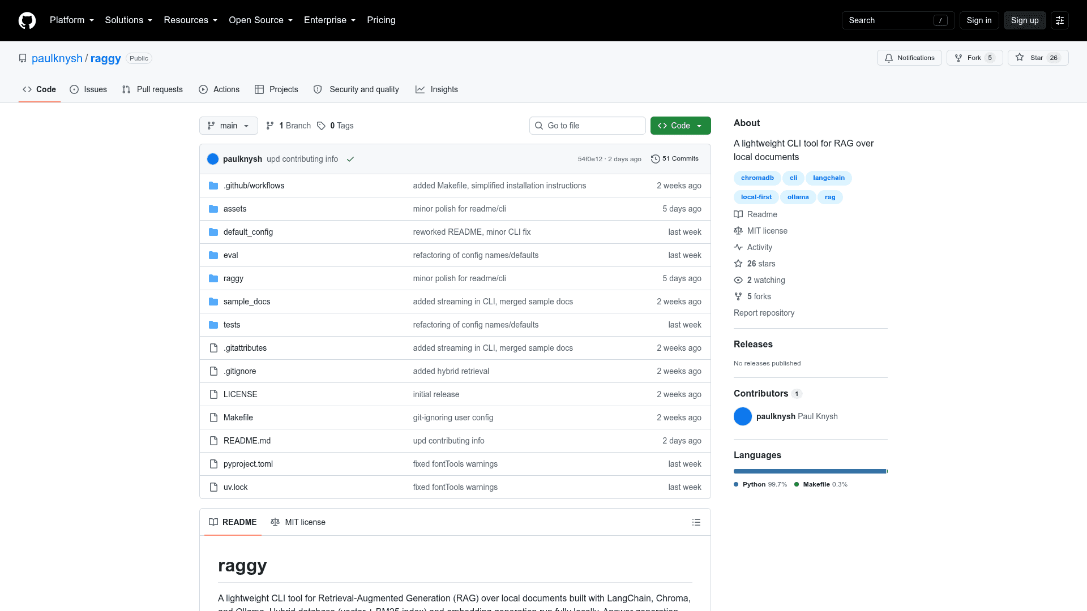Screen dimensions: 1087x611
Task: Open the 0 Tags link
Action: 335,126
